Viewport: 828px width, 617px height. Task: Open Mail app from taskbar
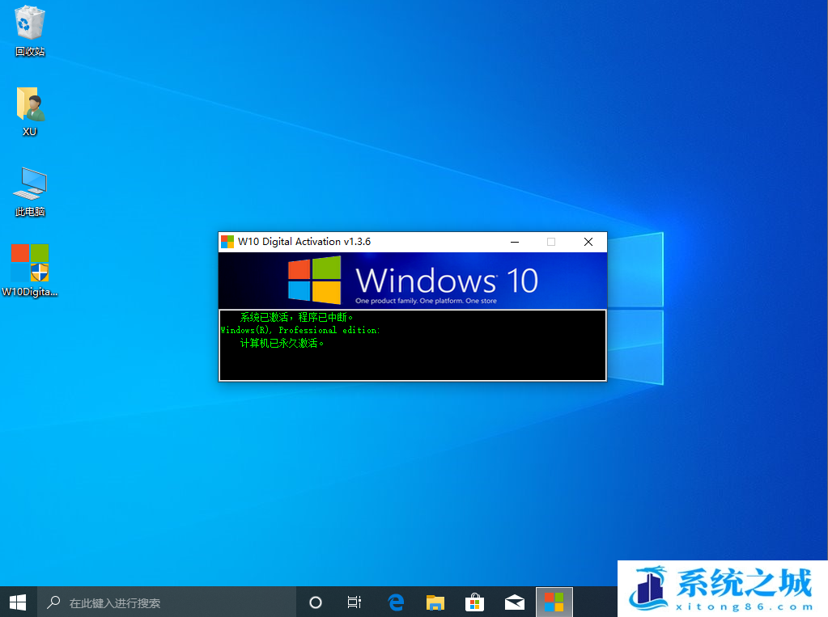click(514, 602)
